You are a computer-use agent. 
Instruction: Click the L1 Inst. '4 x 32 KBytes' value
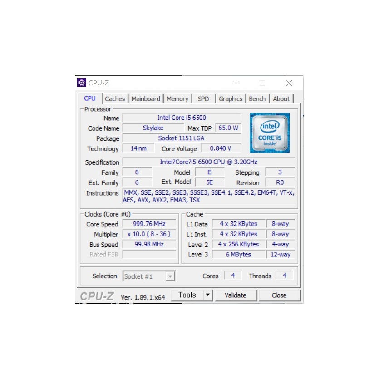[239, 234]
